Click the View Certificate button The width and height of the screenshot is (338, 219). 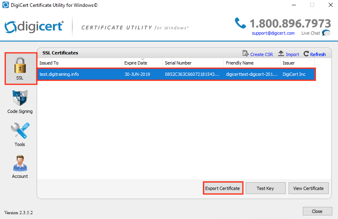coord(308,188)
